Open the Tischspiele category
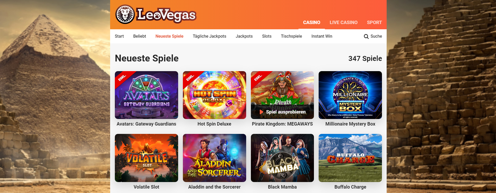The width and height of the screenshot is (496, 193). point(291,36)
